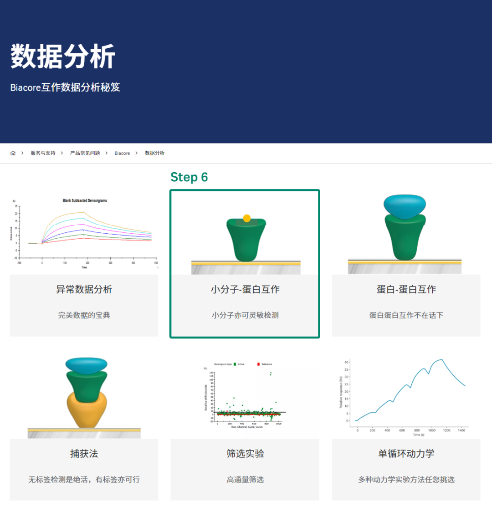The width and height of the screenshot is (492, 512).
Task: Click the Step 6 heading label
Action: click(189, 177)
